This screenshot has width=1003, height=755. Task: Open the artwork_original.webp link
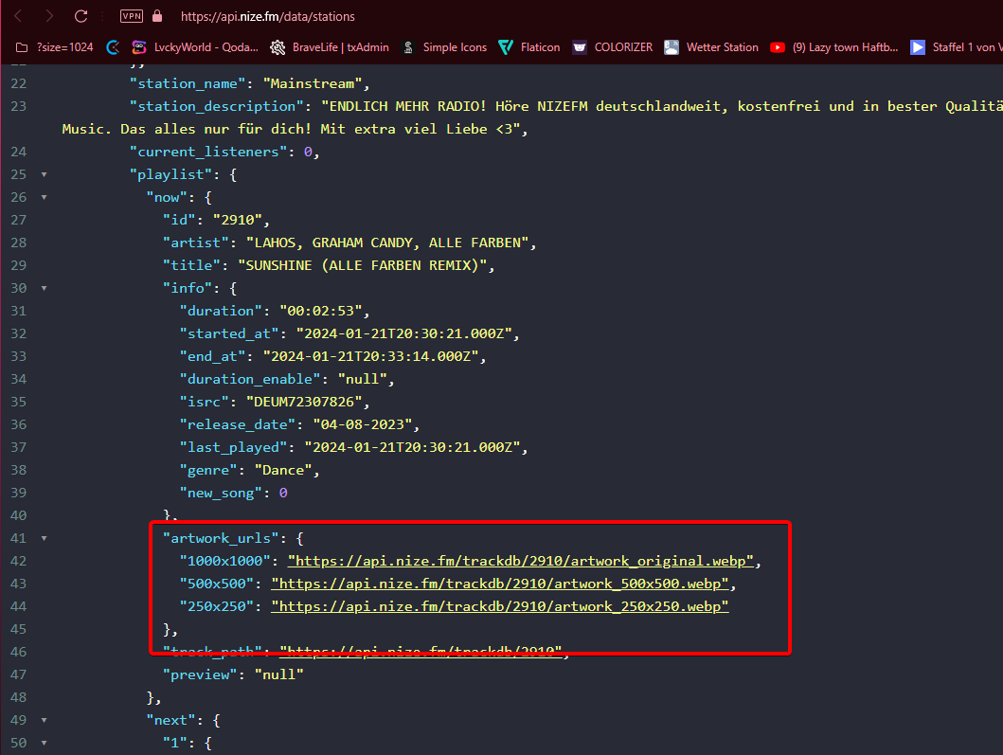point(520,561)
